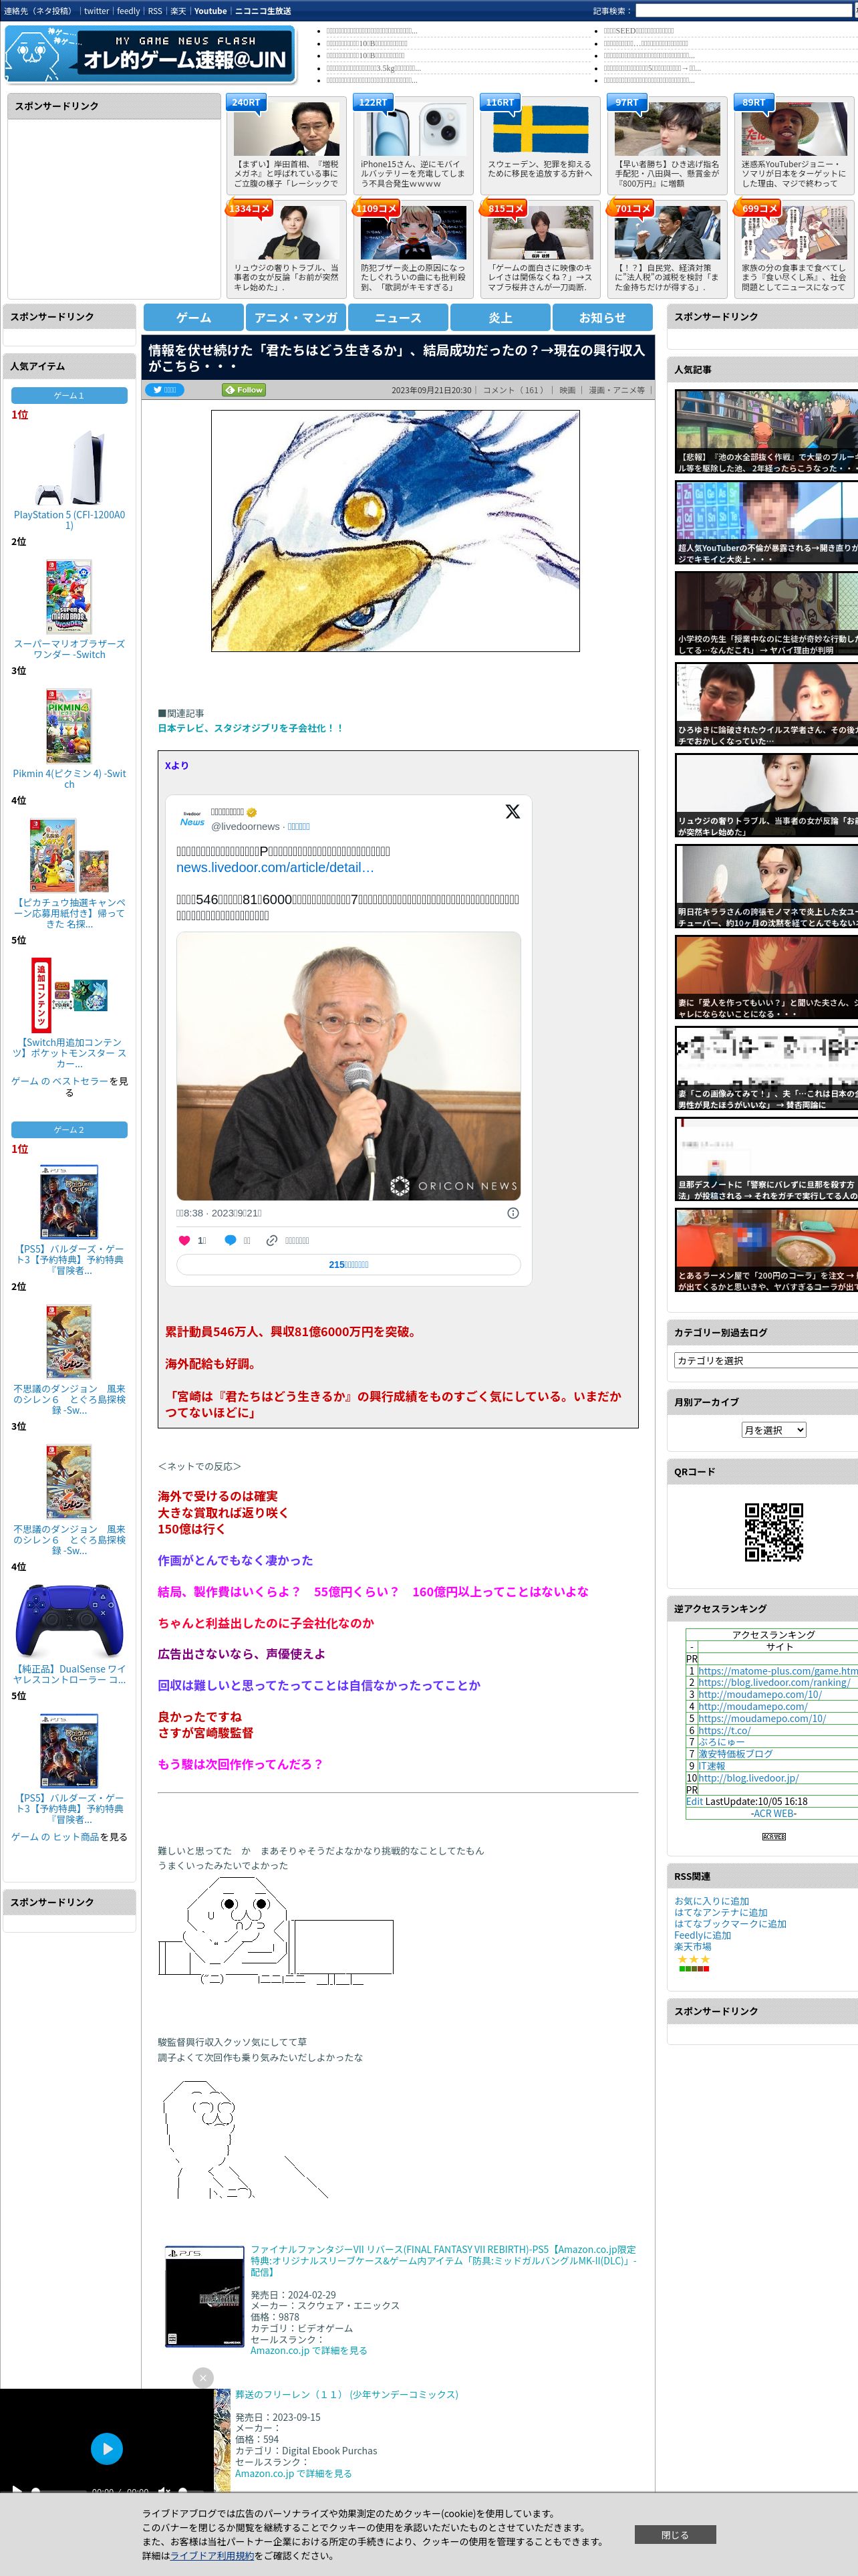858x2576 pixels.
Task: Open blue DualSense controller product image
Action: pyautogui.click(x=69, y=1620)
